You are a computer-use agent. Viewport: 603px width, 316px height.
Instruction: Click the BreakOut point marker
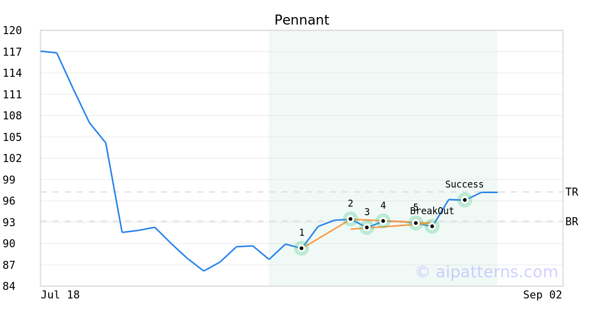tap(432, 226)
